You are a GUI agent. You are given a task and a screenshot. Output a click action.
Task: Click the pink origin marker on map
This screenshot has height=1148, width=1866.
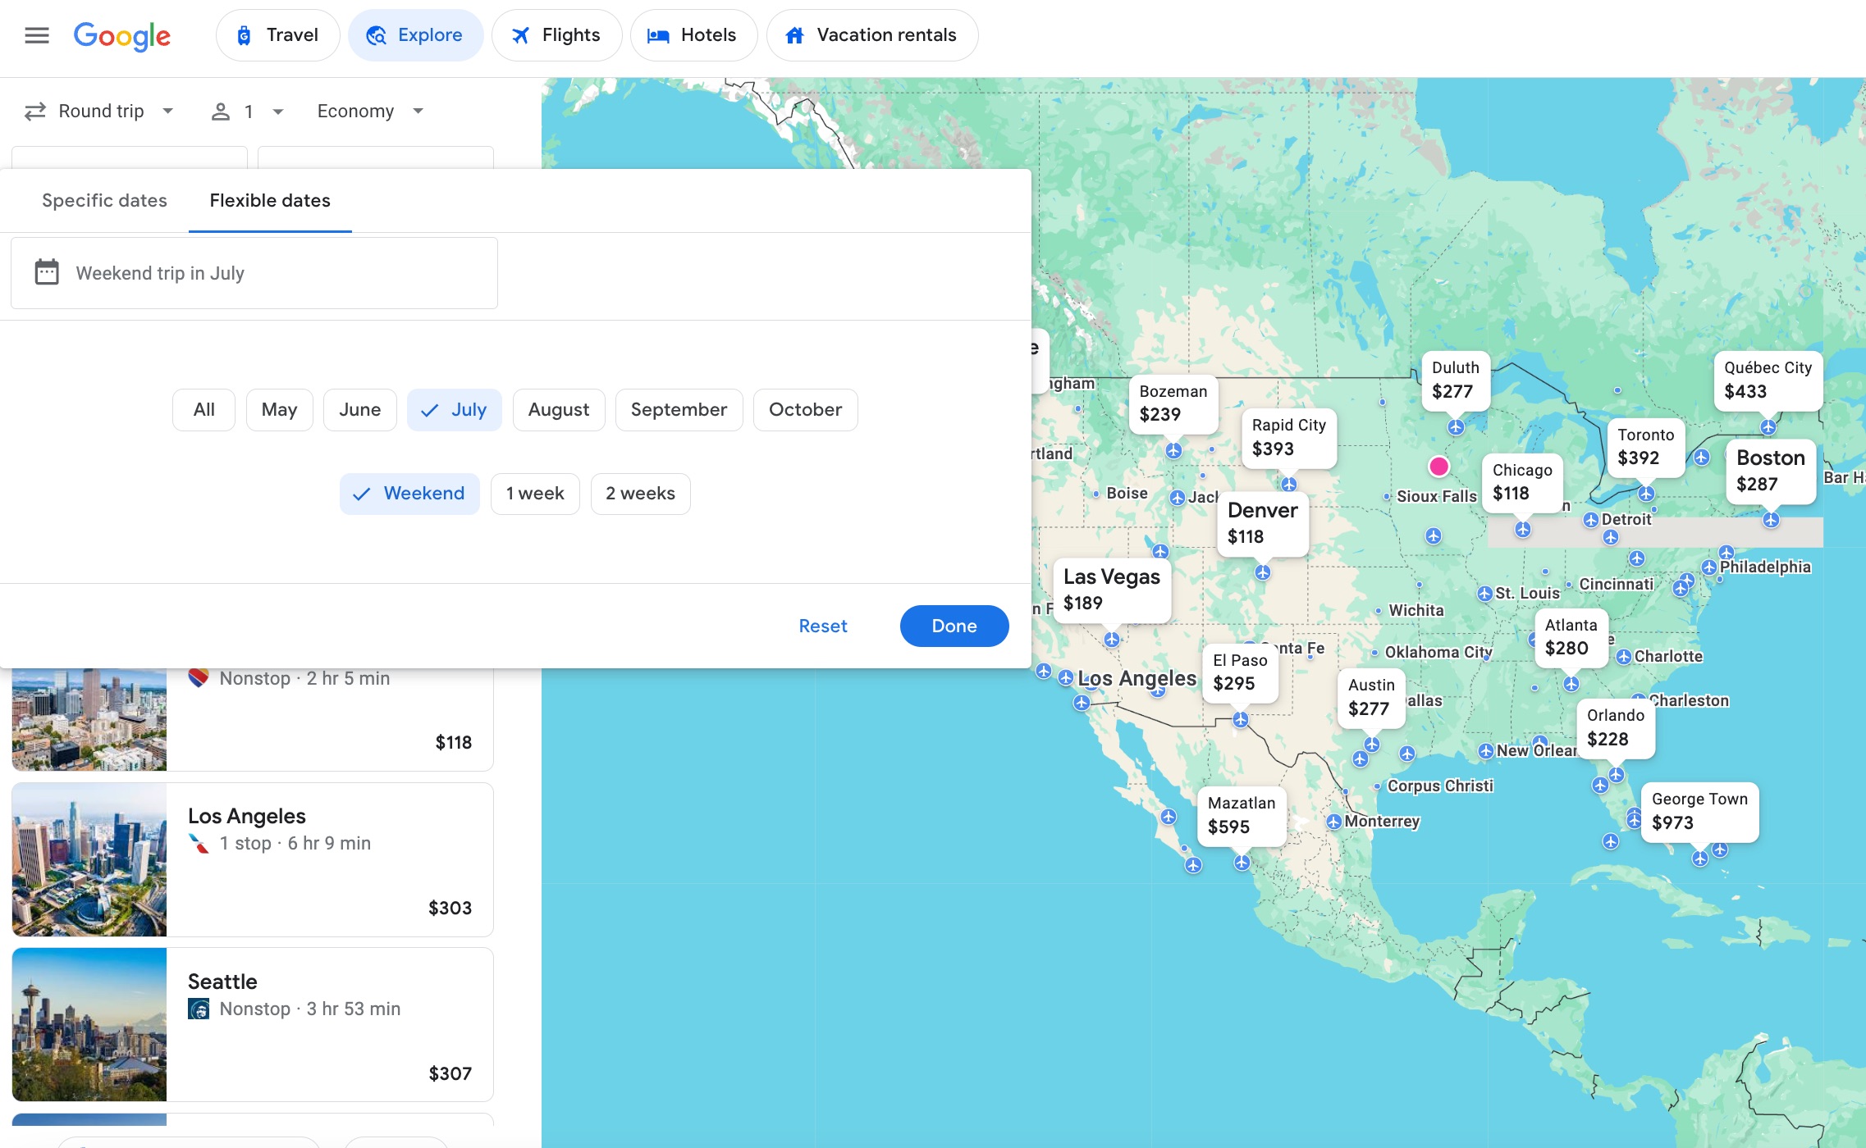pos(1438,467)
